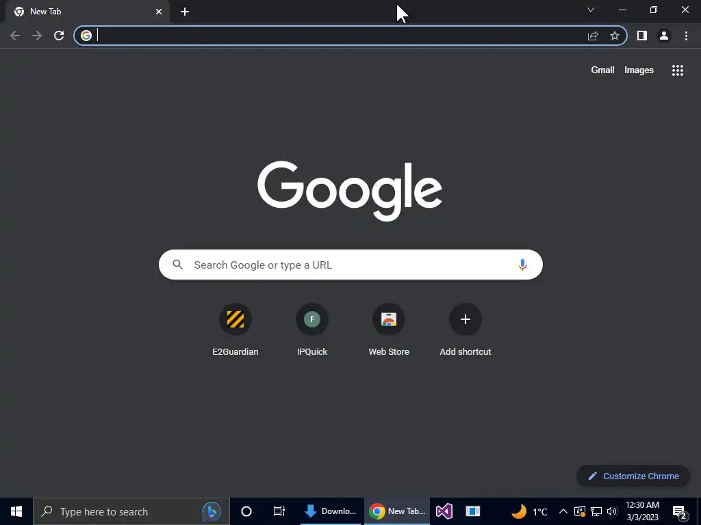Toggle the Chrome side panel

click(x=642, y=36)
